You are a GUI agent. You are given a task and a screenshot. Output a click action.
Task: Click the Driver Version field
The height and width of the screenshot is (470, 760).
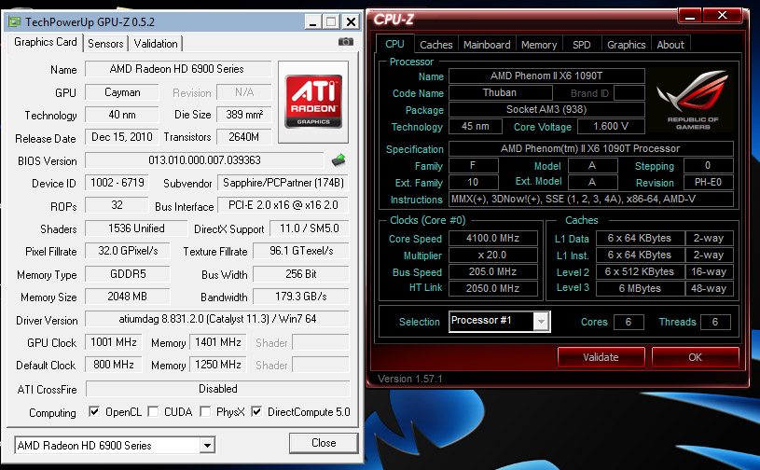point(217,319)
